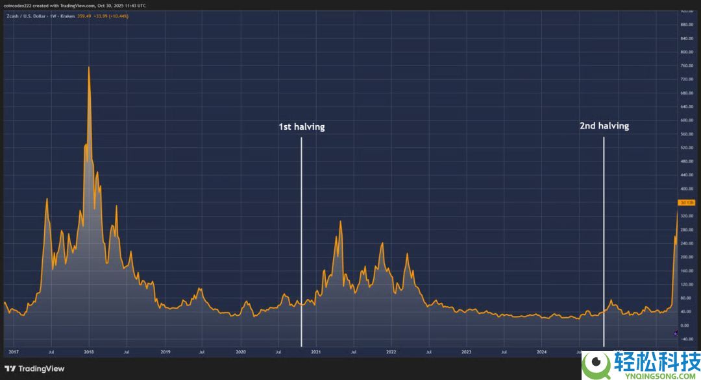Click the 240.00 price axis label

pos(686,243)
